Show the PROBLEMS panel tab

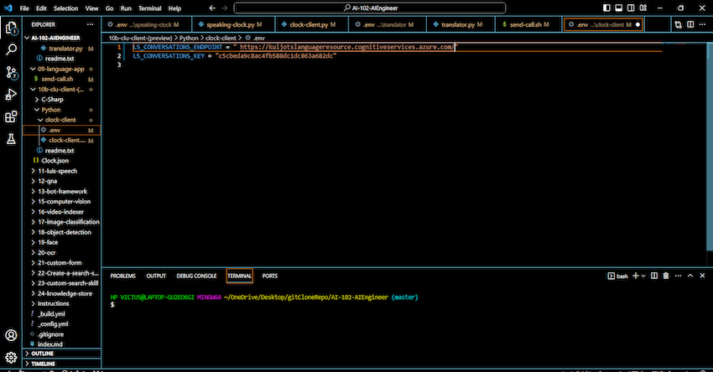point(122,276)
